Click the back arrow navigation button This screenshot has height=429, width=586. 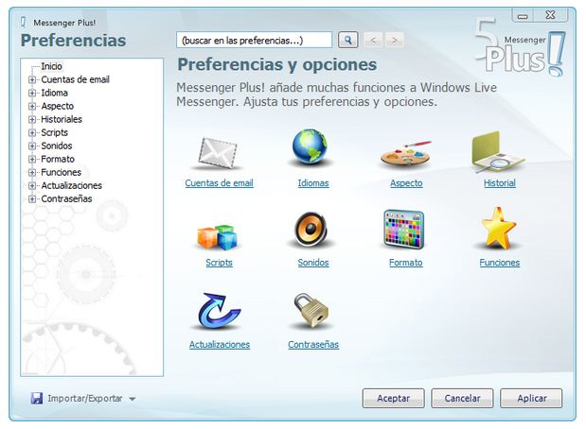[373, 40]
